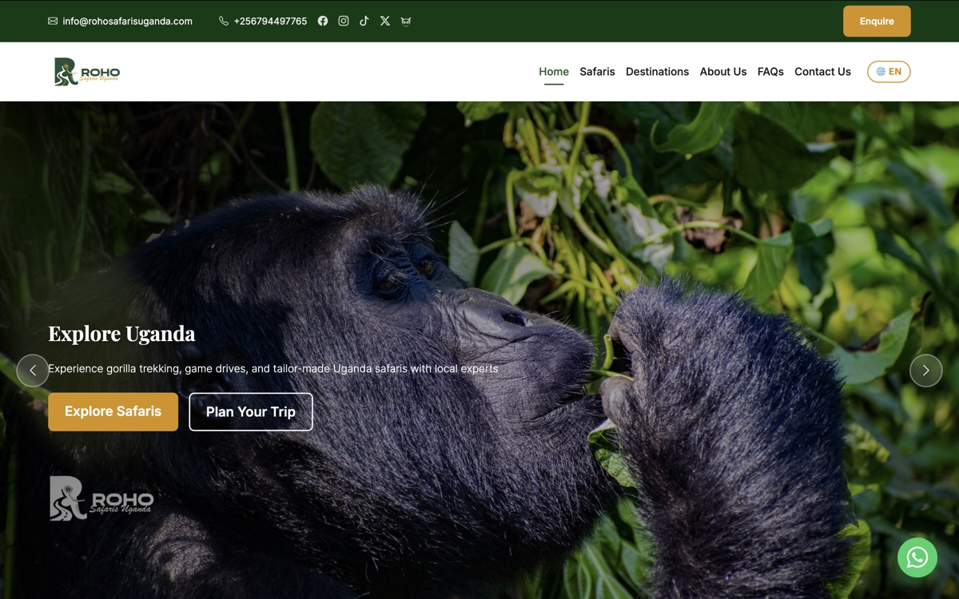Open the Safaris menu item
Screen dimensions: 959x599
point(598,71)
